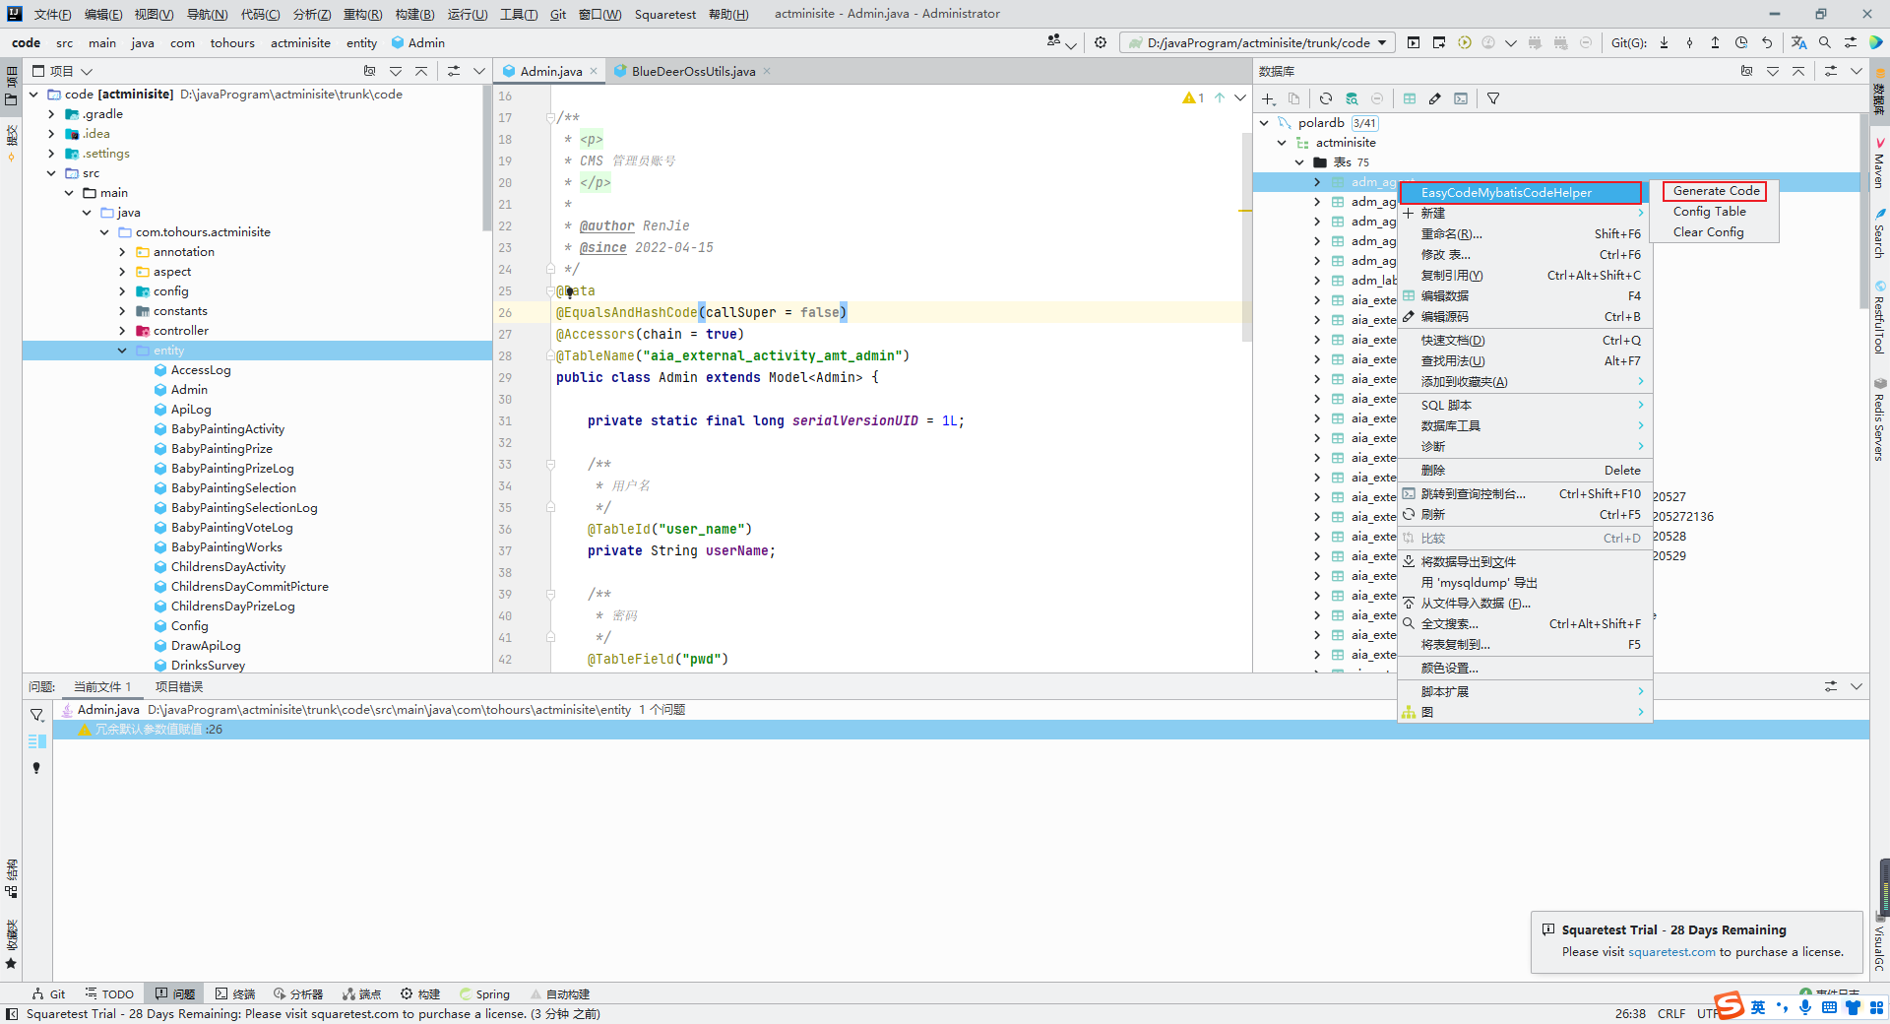Image resolution: width=1890 pixels, height=1024 pixels.
Task: Click the filter icon in database toolbar
Action: (1492, 98)
